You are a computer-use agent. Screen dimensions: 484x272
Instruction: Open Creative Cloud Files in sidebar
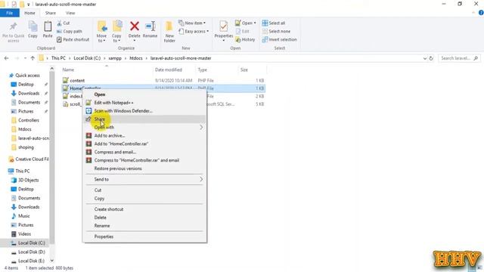pos(32,159)
